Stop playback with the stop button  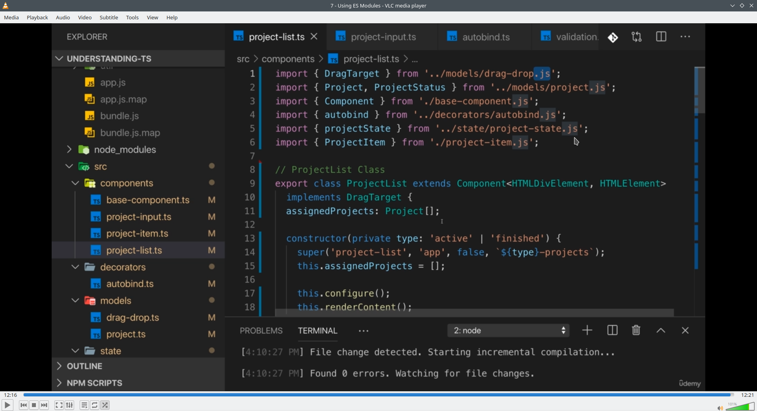(34, 405)
